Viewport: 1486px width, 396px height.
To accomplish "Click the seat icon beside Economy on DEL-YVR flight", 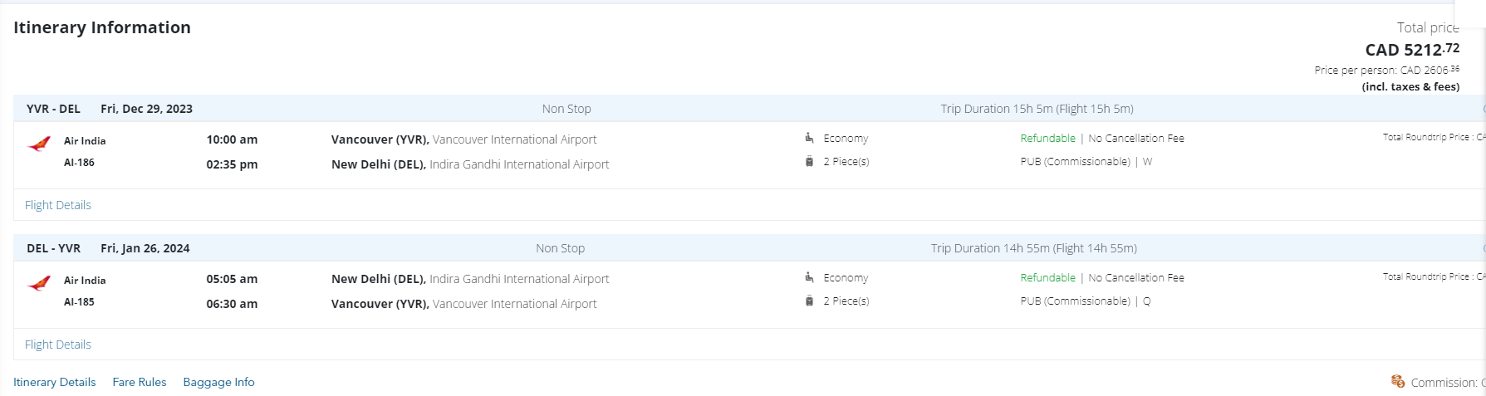I will (809, 277).
